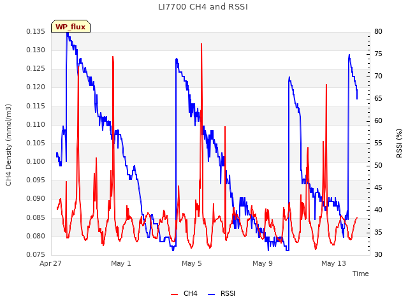
Task: Click the 0.115 left axis value
Action: (36, 106)
